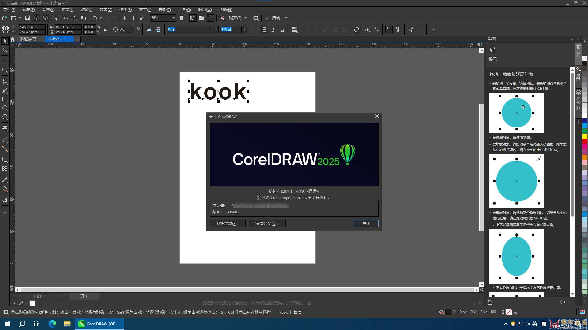
Task: Select the Interactive Fill bucket tool
Action: click(x=5, y=189)
